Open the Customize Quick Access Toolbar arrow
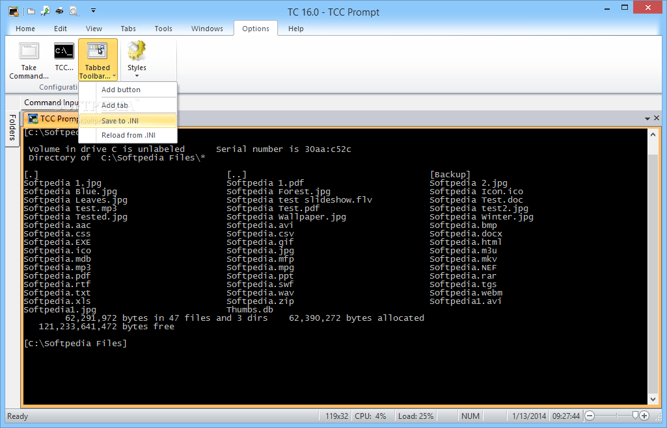 click(x=93, y=10)
